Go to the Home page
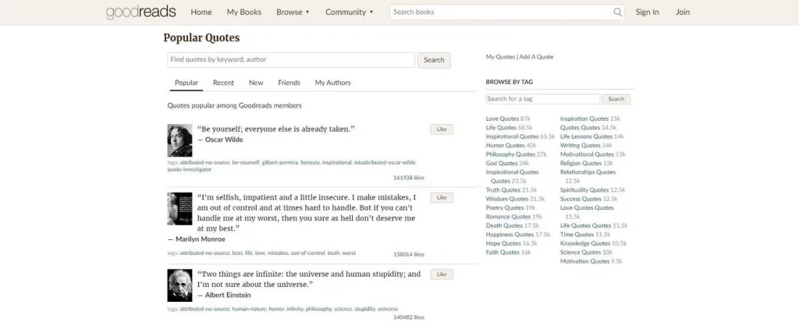799x322 pixels. [x=201, y=12]
